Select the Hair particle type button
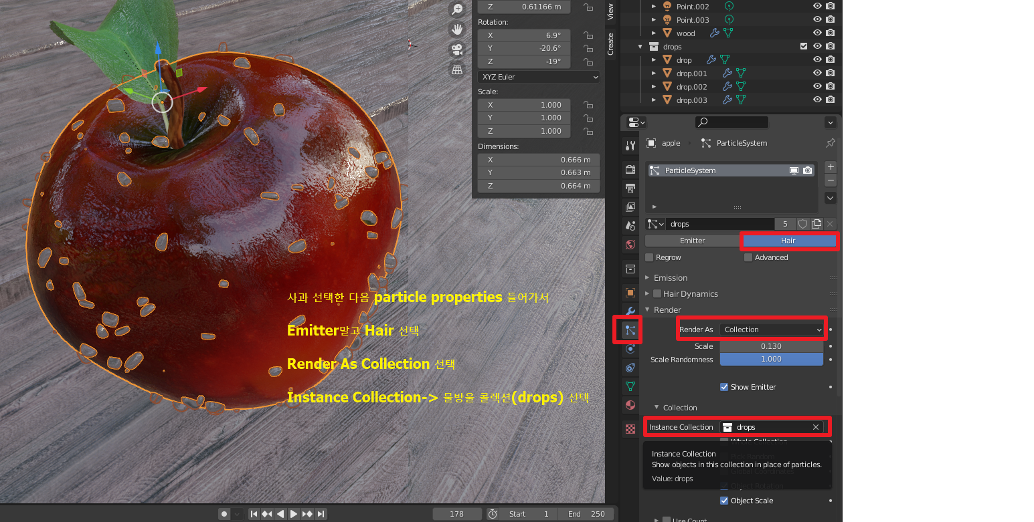 pyautogui.click(x=788, y=241)
